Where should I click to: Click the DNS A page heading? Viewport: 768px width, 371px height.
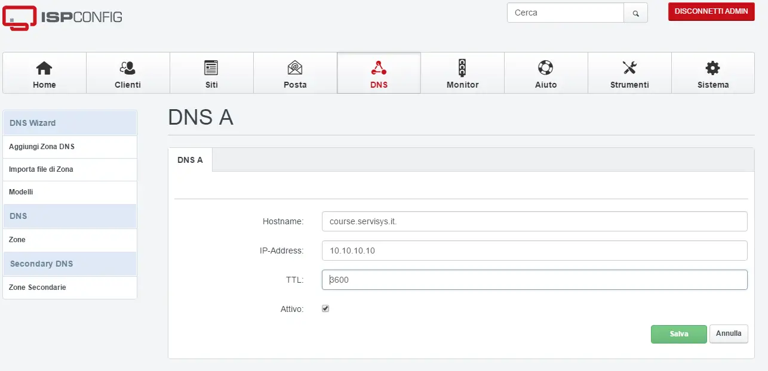point(201,118)
